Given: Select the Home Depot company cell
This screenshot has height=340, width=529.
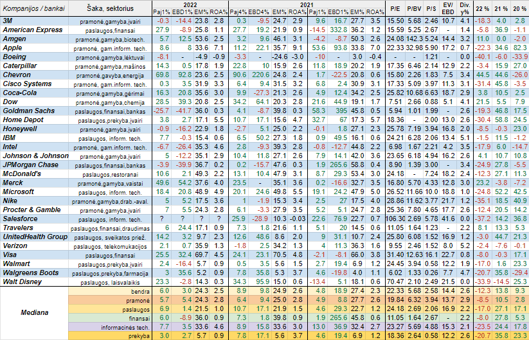Looking at the screenshot, I should click(x=35, y=120).
